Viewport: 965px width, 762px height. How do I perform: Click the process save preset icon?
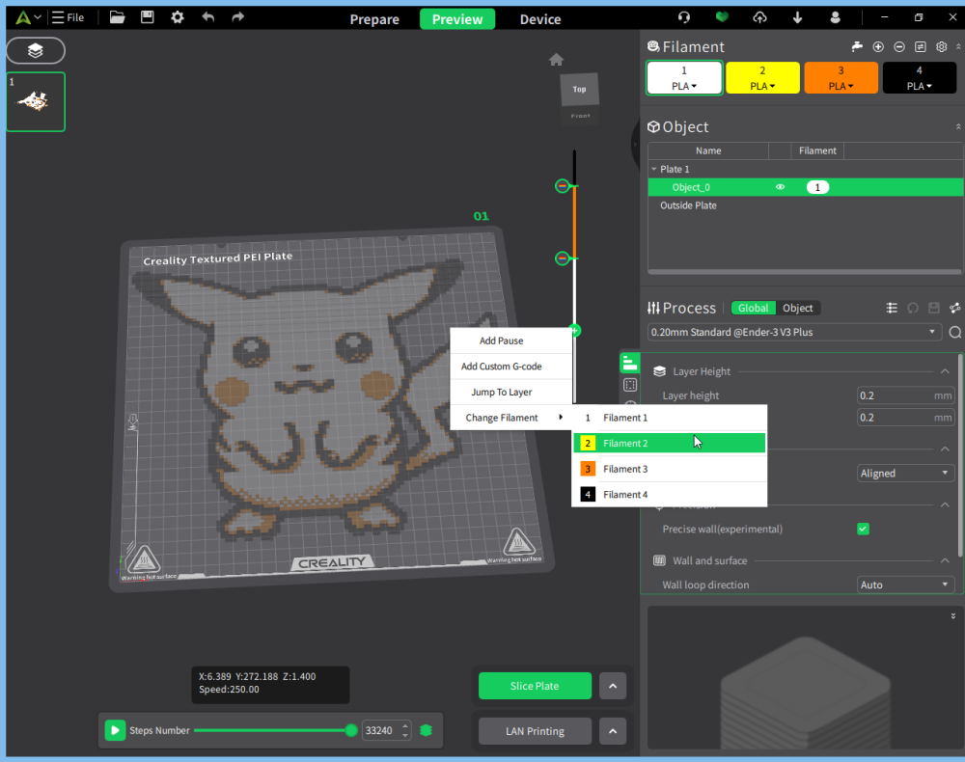(933, 308)
